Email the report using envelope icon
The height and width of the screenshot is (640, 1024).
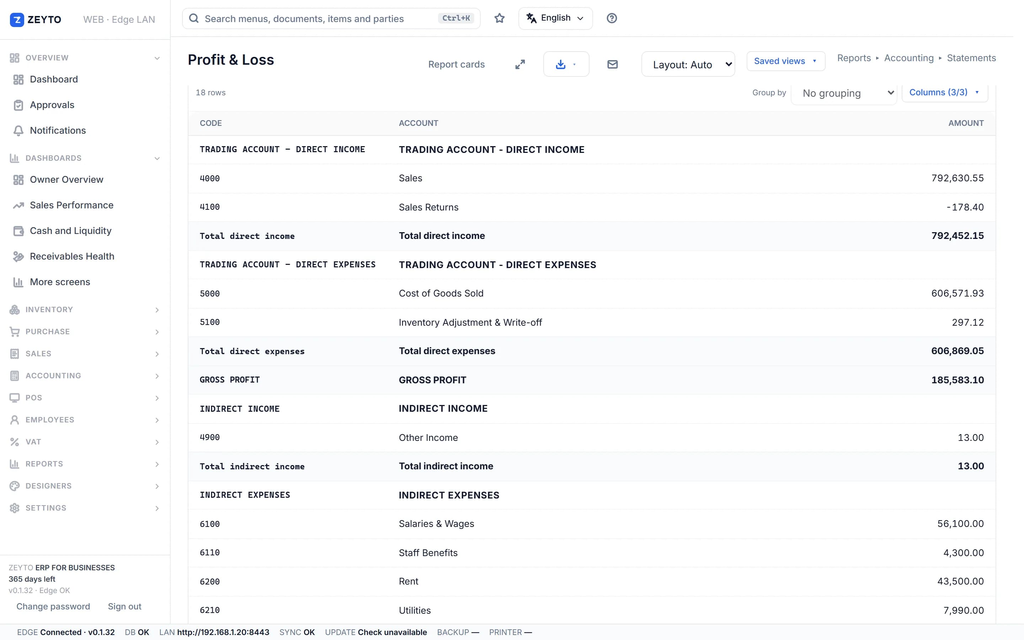pyautogui.click(x=612, y=64)
